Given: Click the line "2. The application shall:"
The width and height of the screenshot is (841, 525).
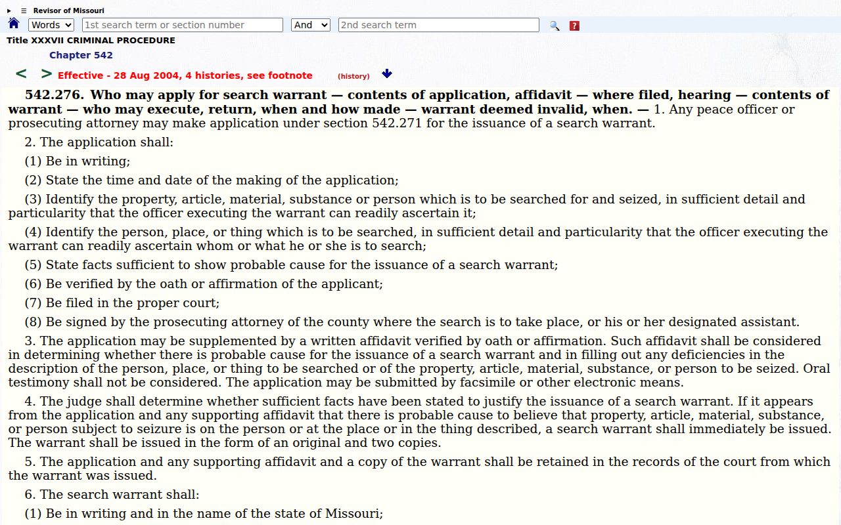Looking at the screenshot, I should point(99,142).
